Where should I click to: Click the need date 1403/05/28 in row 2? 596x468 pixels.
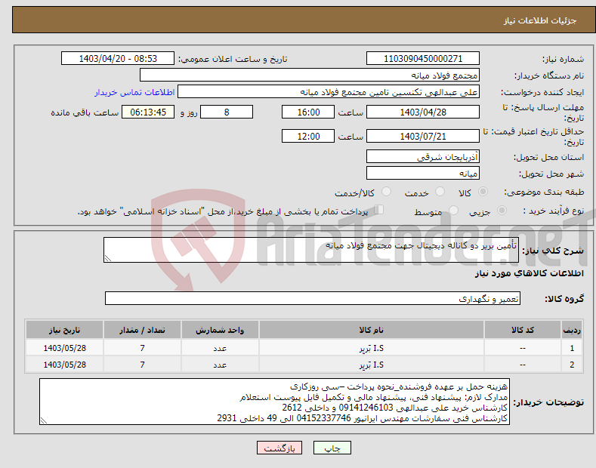pyautogui.click(x=65, y=365)
